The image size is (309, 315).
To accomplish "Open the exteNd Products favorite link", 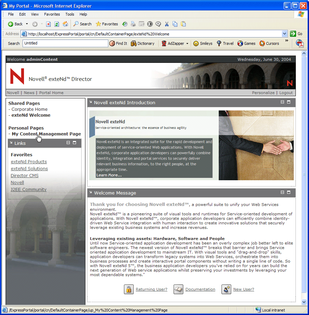I will (x=29, y=162).
